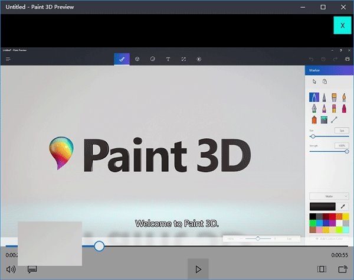The height and width of the screenshot is (280, 354).
Task: Click the Add Custom Color button
Action: (329, 239)
